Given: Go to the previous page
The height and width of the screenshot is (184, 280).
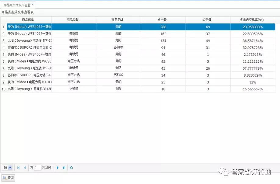Looking at the screenshot, I should tap(25, 168).
